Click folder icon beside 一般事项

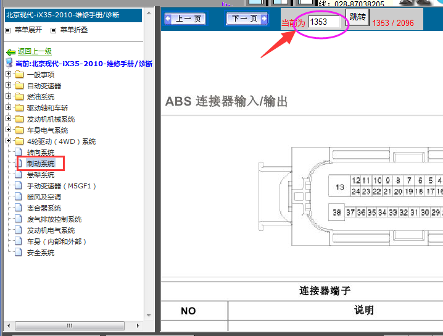[19, 74]
